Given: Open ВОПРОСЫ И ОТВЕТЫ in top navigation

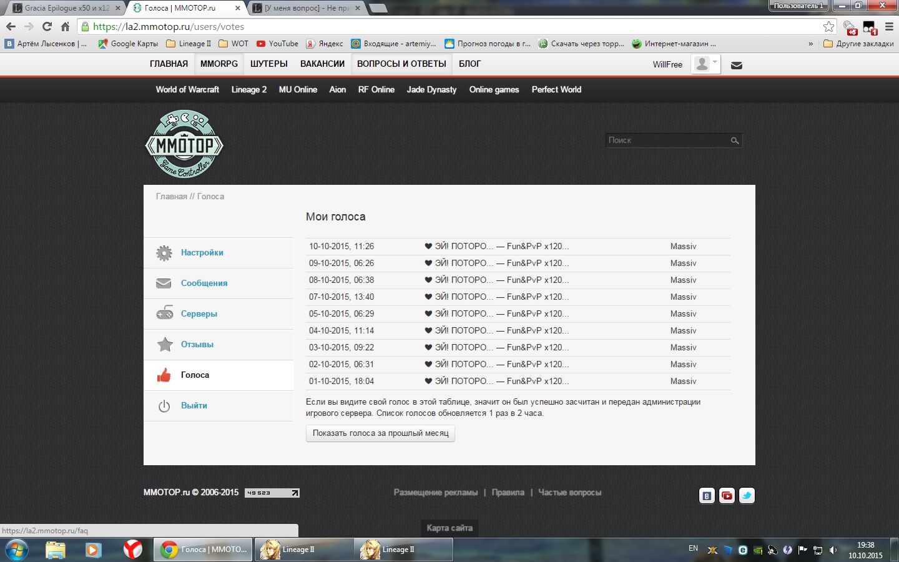Looking at the screenshot, I should pos(401,64).
